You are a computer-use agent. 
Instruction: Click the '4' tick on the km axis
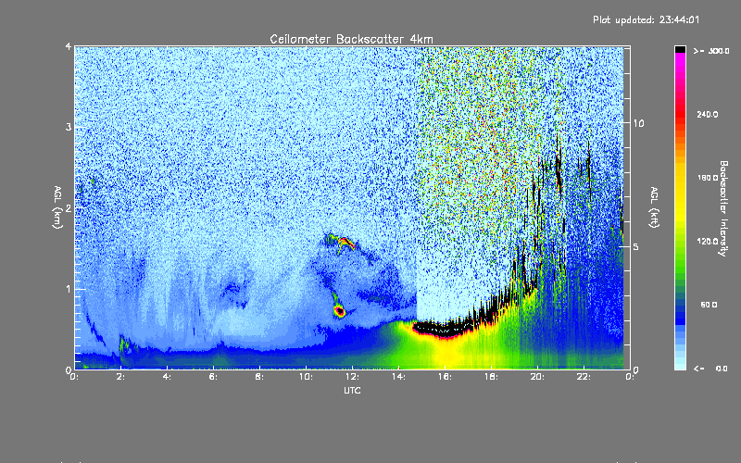coord(69,46)
